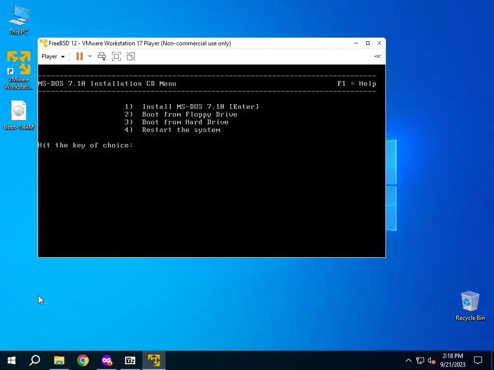Select the VMware Workstation desktop shortcut

[19, 70]
